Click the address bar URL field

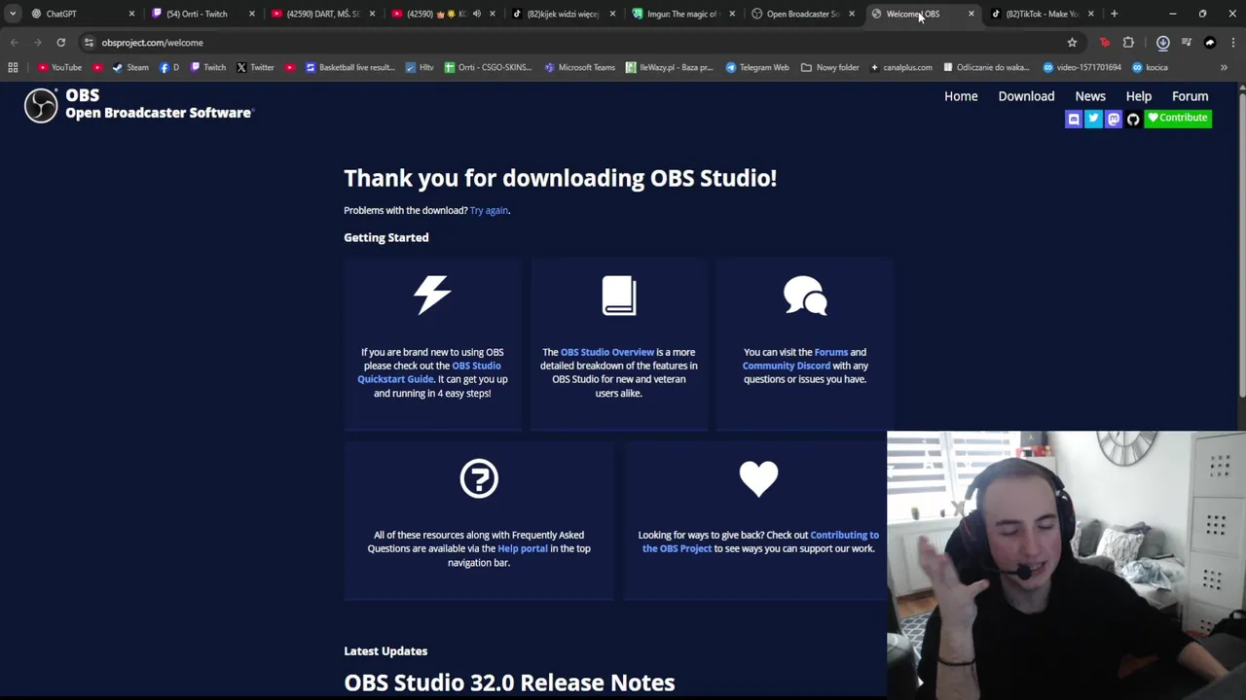click(574, 43)
